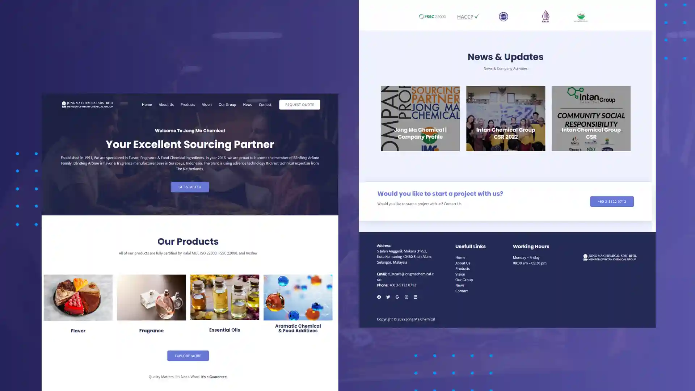Click the +60 3-5122 0712 contact button

click(x=612, y=201)
